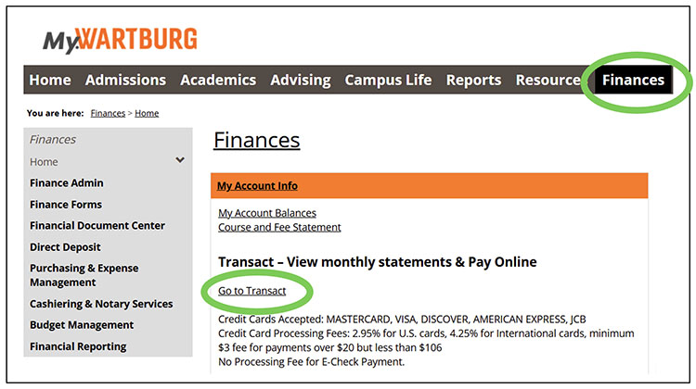This screenshot has width=696, height=389.
Task: View the Course and Fee Statement
Action: tap(279, 227)
